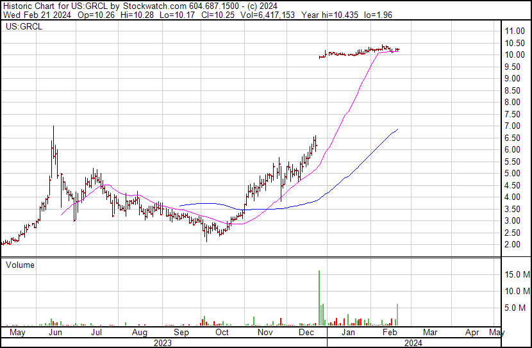532x348 pixels.
Task: Click the Mar month marker on time axis
Action: pyautogui.click(x=430, y=333)
